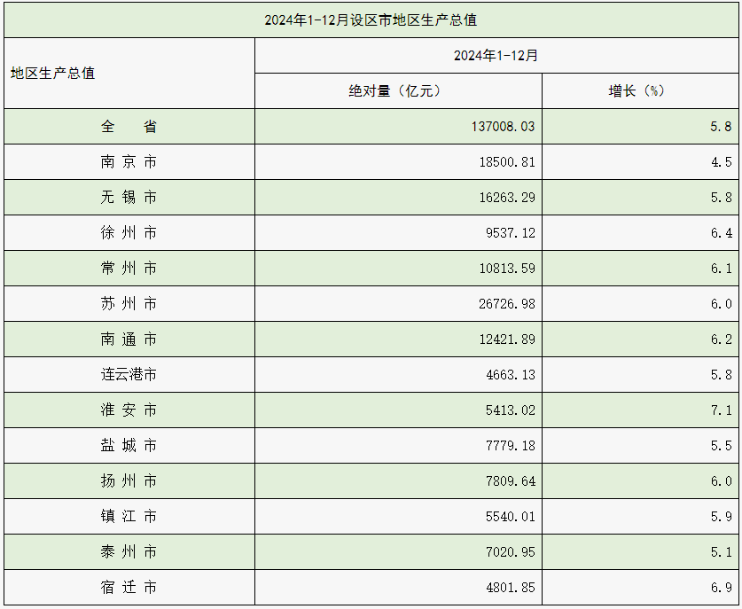
Task: Click the 常州市 absolute value 10813.59
Action: tap(507, 268)
